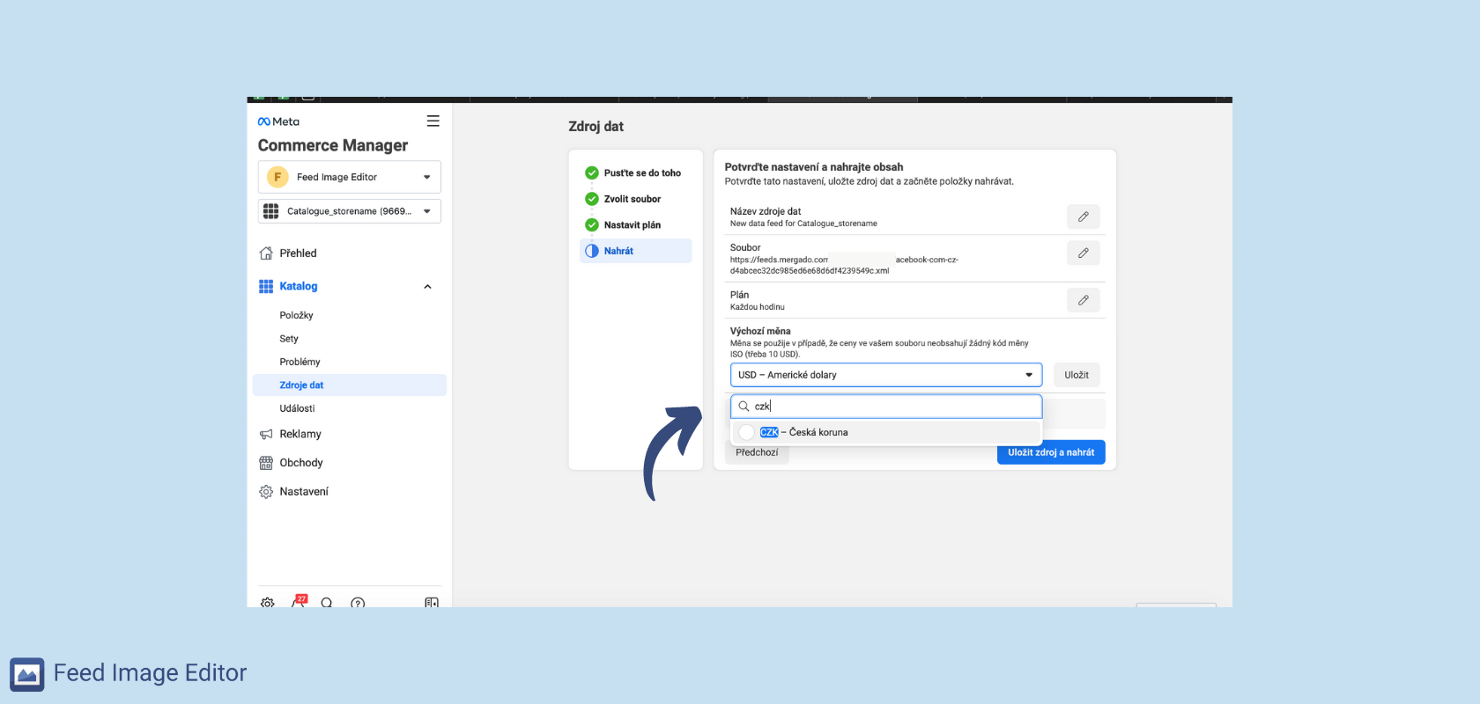Screen dimensions: 1480x704
Task: Click the Katalog grid icon
Action: [266, 286]
